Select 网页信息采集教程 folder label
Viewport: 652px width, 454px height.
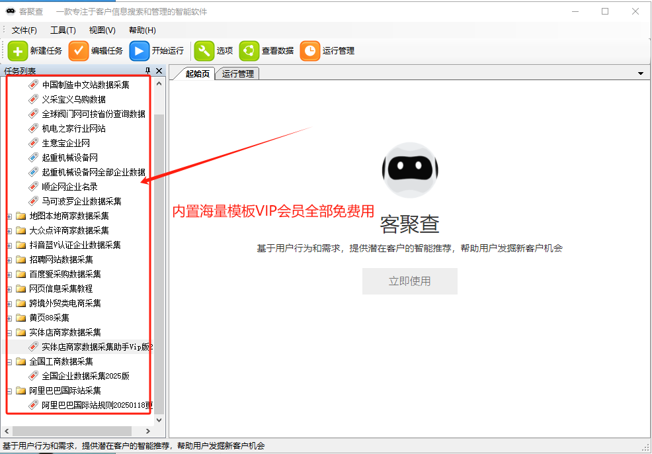coord(61,289)
